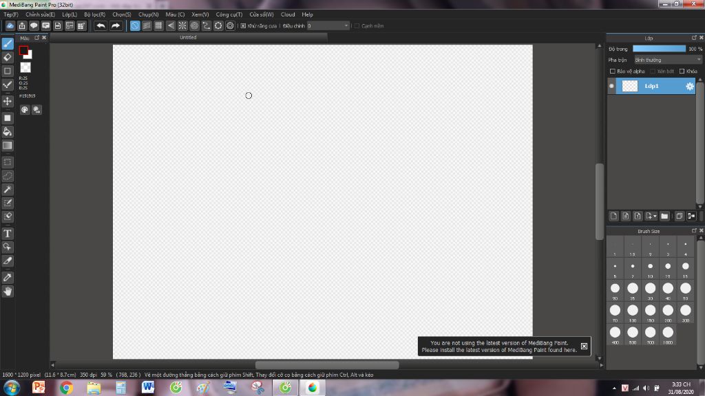Open the Cloud menu
Viewport: 705px width, 396px height.
[288, 14]
